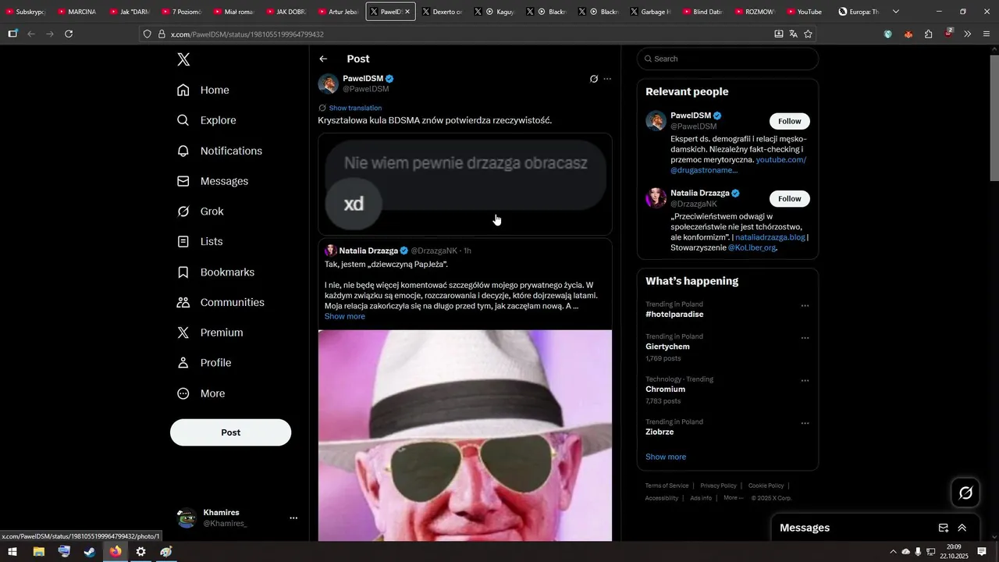Switch to the YouTube browser tab
Viewport: 999px width, 562px height.
[804, 12]
